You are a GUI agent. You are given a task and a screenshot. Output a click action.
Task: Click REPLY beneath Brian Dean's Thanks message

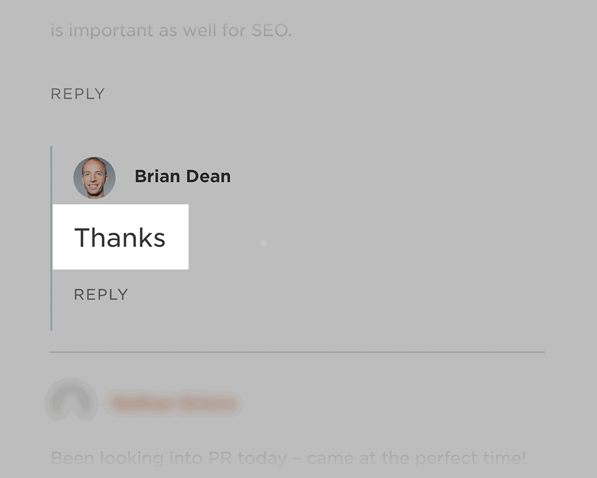(x=100, y=294)
